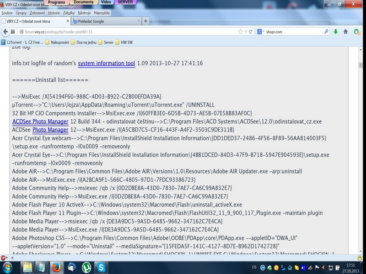Screen dimensions: 366x274
Task: Open the Nakupování bookmarks folder
Action: 60,42
